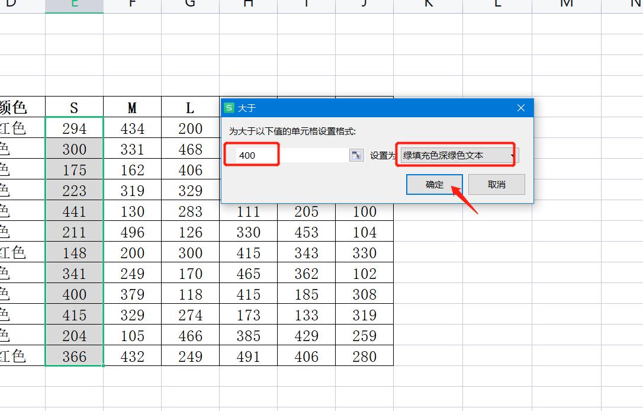Screen dimensions: 643x411
Task: Click the cell containing 491
Action: (x=247, y=356)
